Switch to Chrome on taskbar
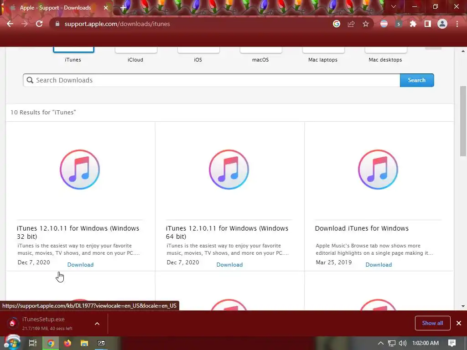This screenshot has width=467, height=350. point(51,343)
